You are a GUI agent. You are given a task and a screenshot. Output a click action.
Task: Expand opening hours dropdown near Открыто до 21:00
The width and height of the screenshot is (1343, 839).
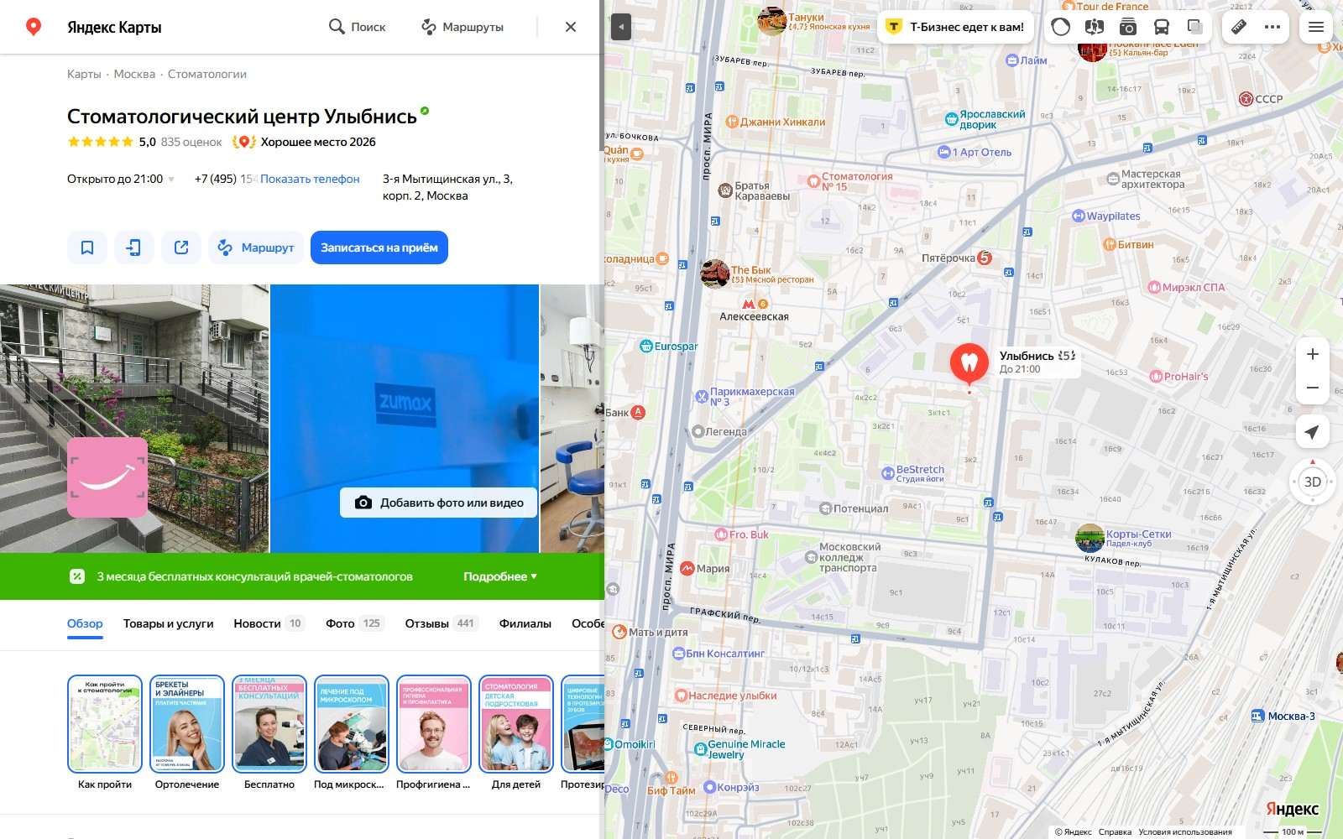[x=171, y=180]
